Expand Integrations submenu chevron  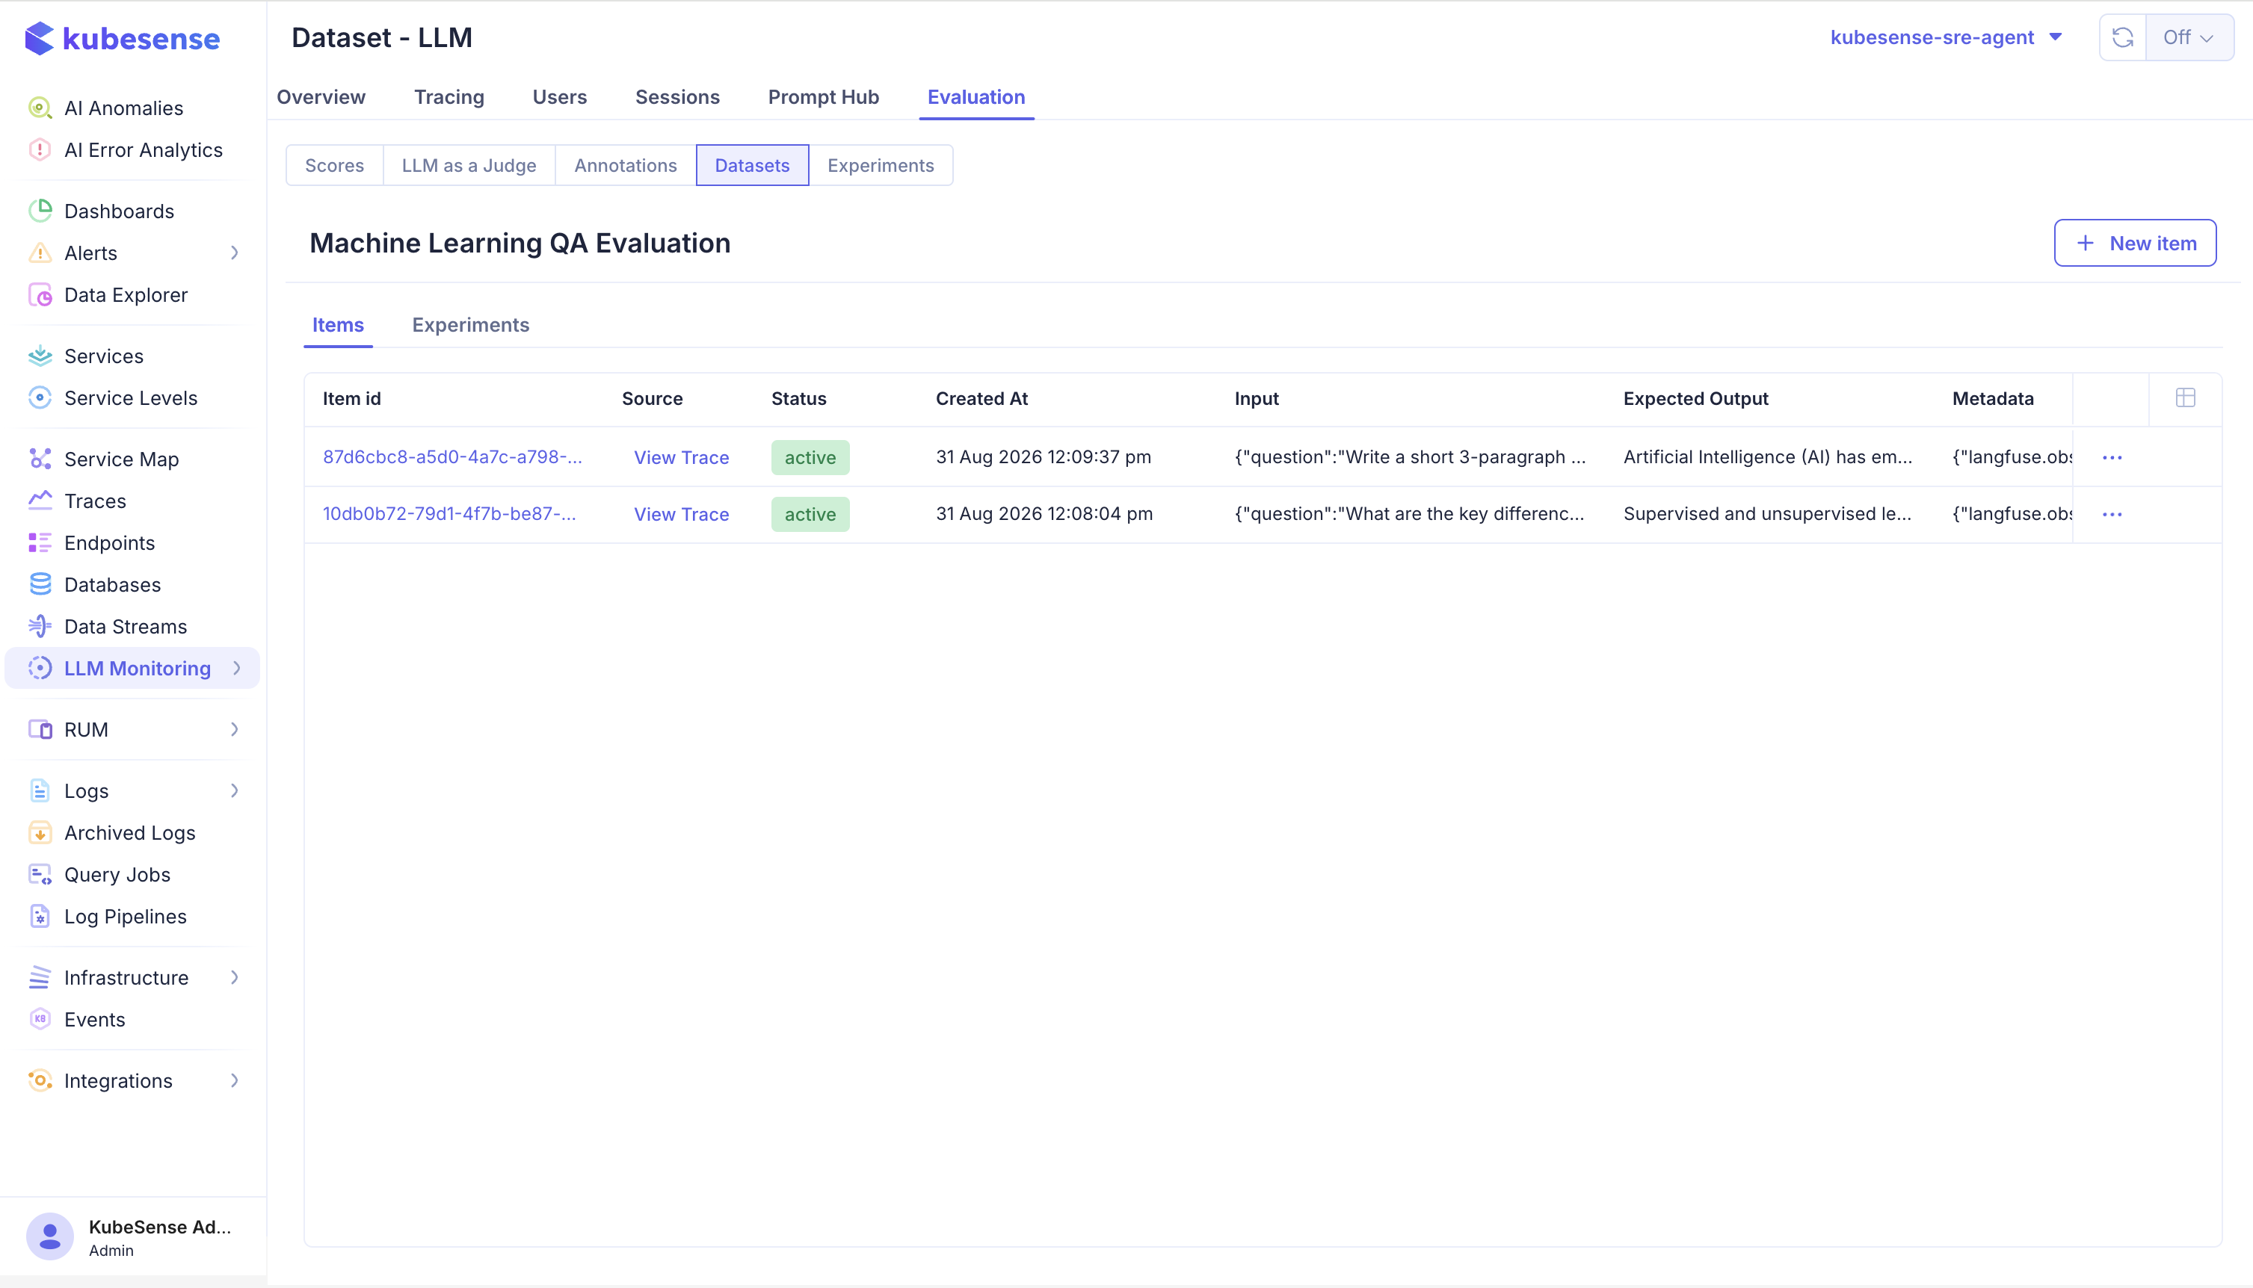(235, 1080)
